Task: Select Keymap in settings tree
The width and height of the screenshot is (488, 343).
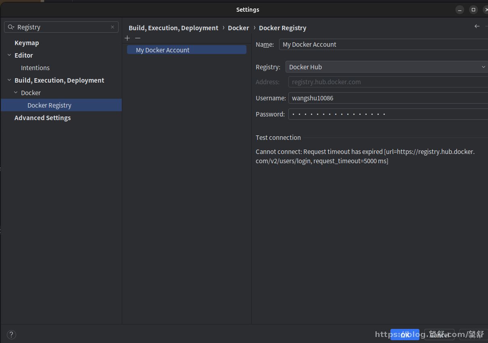Action: 27,43
